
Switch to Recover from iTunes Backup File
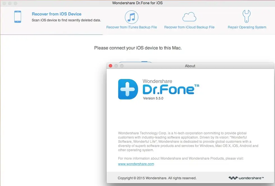pos(132,27)
